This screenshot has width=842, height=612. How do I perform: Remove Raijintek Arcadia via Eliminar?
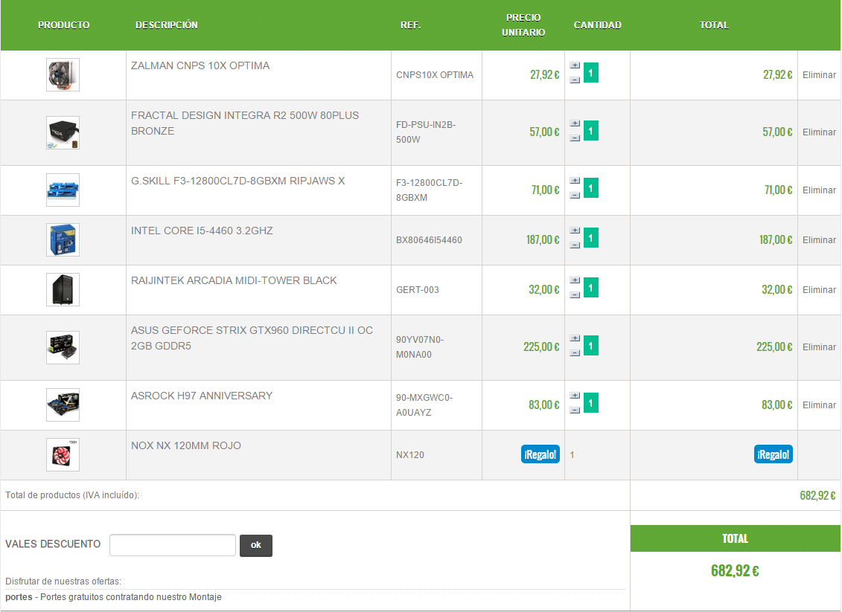tap(819, 290)
